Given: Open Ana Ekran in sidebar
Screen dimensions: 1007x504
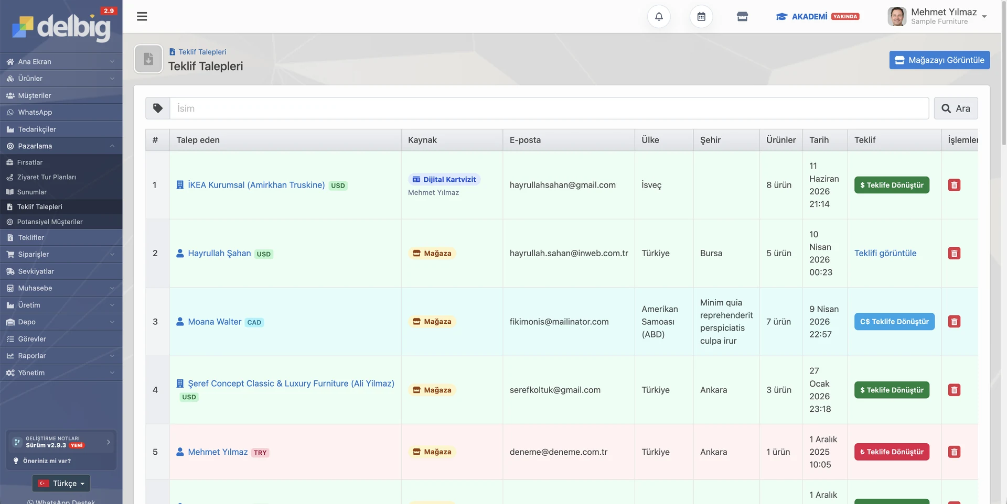Looking at the screenshot, I should 61,61.
